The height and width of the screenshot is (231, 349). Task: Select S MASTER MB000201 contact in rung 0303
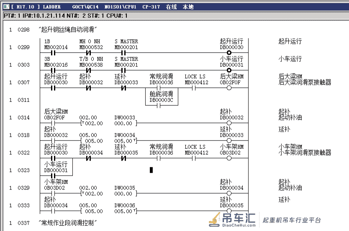[123, 70]
